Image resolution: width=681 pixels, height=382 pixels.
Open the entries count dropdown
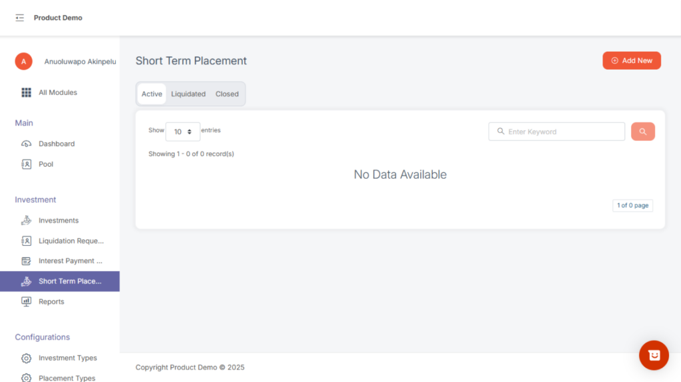(183, 132)
